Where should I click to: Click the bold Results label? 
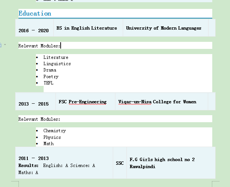click(28, 166)
